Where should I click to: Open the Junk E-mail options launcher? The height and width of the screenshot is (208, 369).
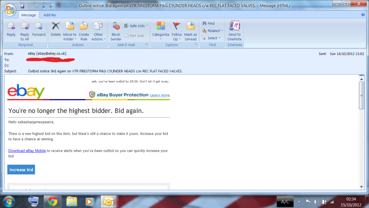click(x=146, y=44)
